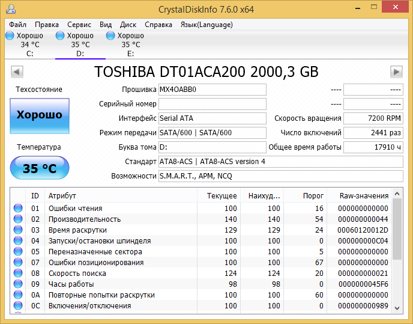
Task: Click status circle for attribute 05
Action: pos(18,251)
